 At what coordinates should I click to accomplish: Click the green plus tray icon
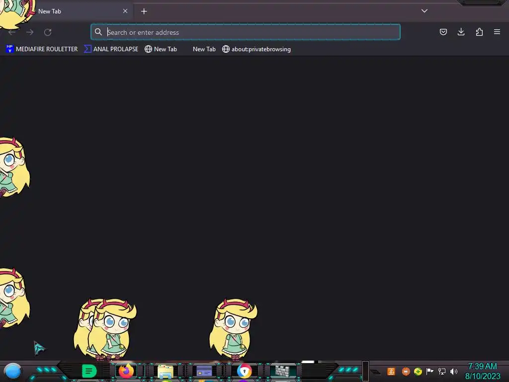pyautogui.click(x=418, y=371)
